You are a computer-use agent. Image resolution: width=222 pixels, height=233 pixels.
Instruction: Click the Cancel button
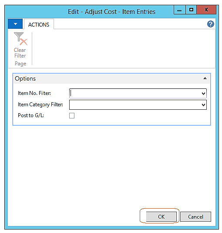[x=195, y=216]
